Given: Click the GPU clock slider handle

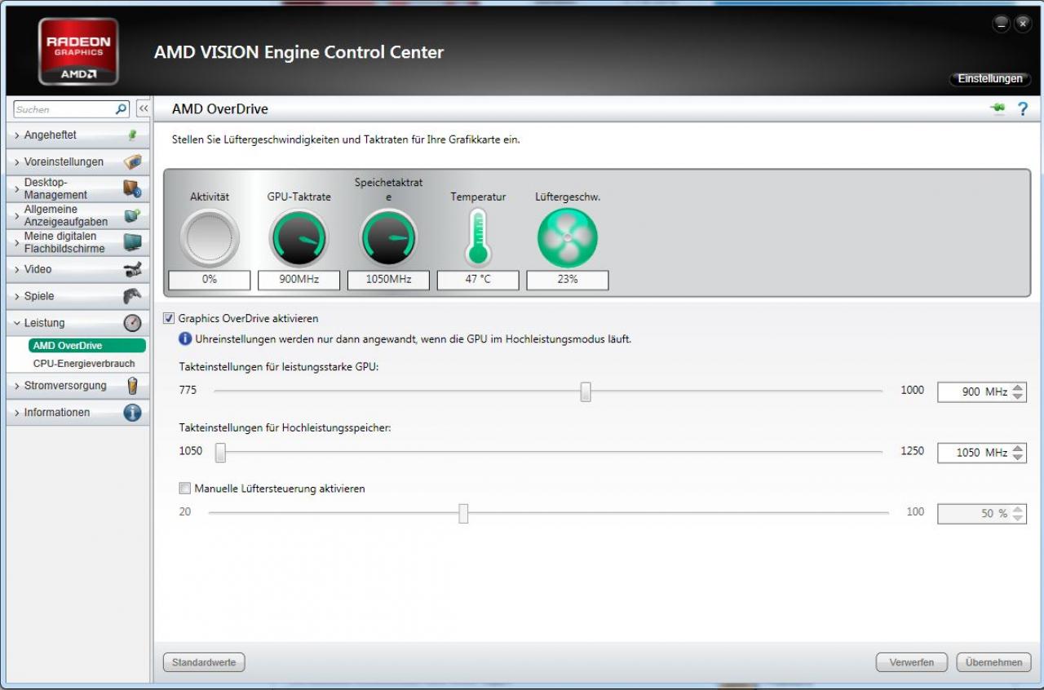Looking at the screenshot, I should (586, 392).
